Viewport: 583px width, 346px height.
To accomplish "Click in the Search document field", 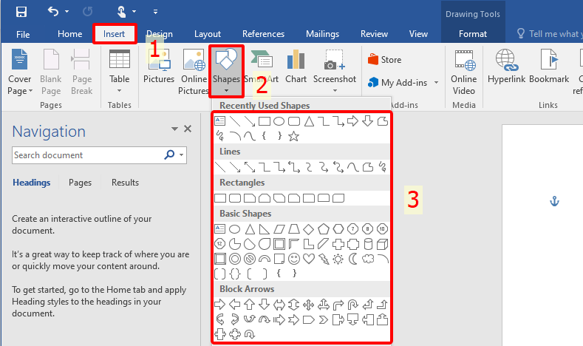I will 85,155.
